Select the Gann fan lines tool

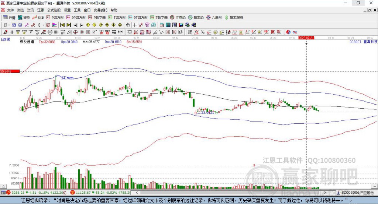point(136,32)
